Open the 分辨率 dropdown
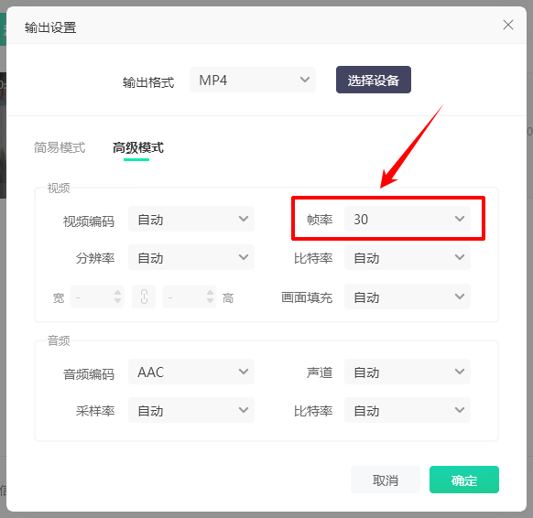The image size is (533, 518). tap(191, 257)
